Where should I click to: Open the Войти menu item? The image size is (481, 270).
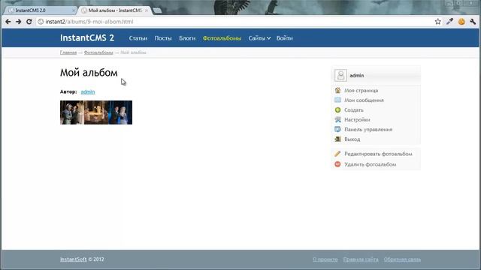pos(284,38)
